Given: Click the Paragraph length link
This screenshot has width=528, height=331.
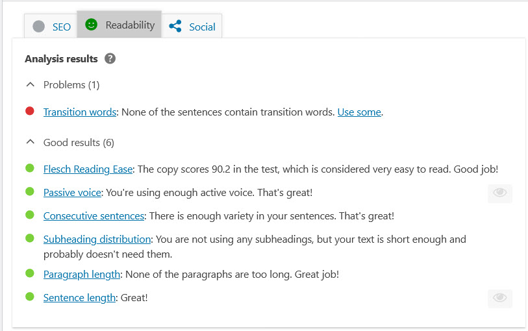Looking at the screenshot, I should [81, 274].
